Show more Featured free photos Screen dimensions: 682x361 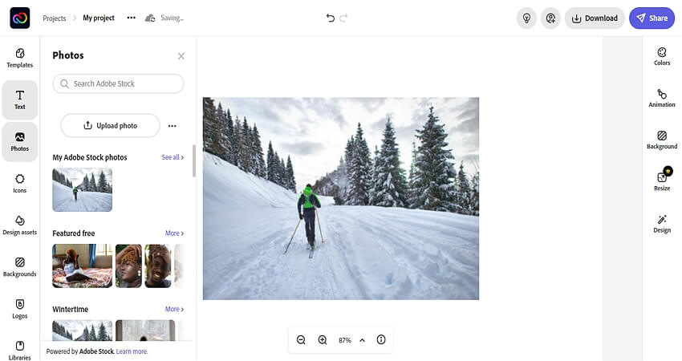tap(174, 233)
